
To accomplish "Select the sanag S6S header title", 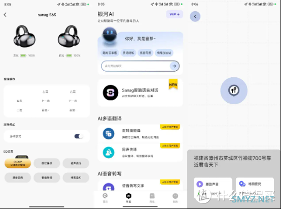I will [x=47, y=15].
